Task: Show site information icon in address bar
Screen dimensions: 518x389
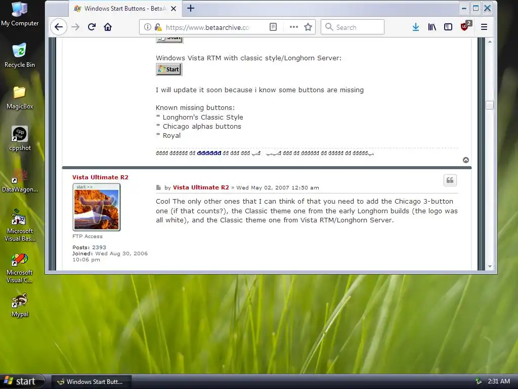Action: [x=147, y=27]
